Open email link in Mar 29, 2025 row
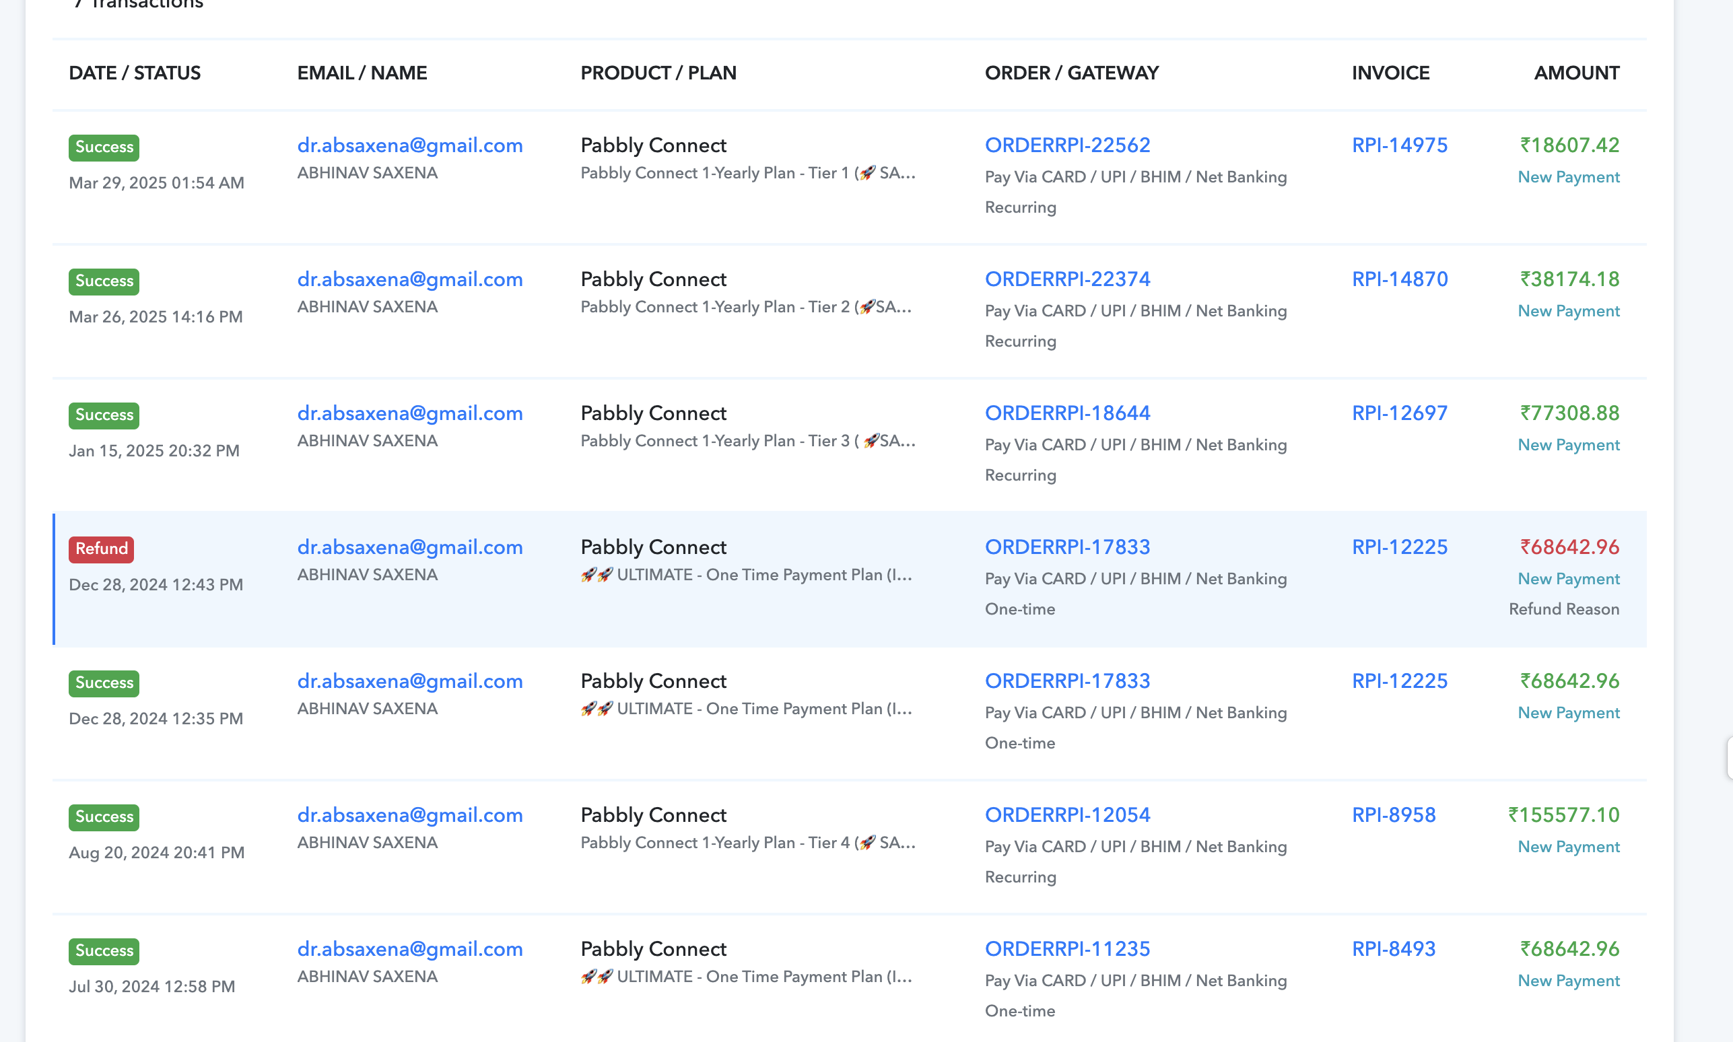 coord(410,145)
